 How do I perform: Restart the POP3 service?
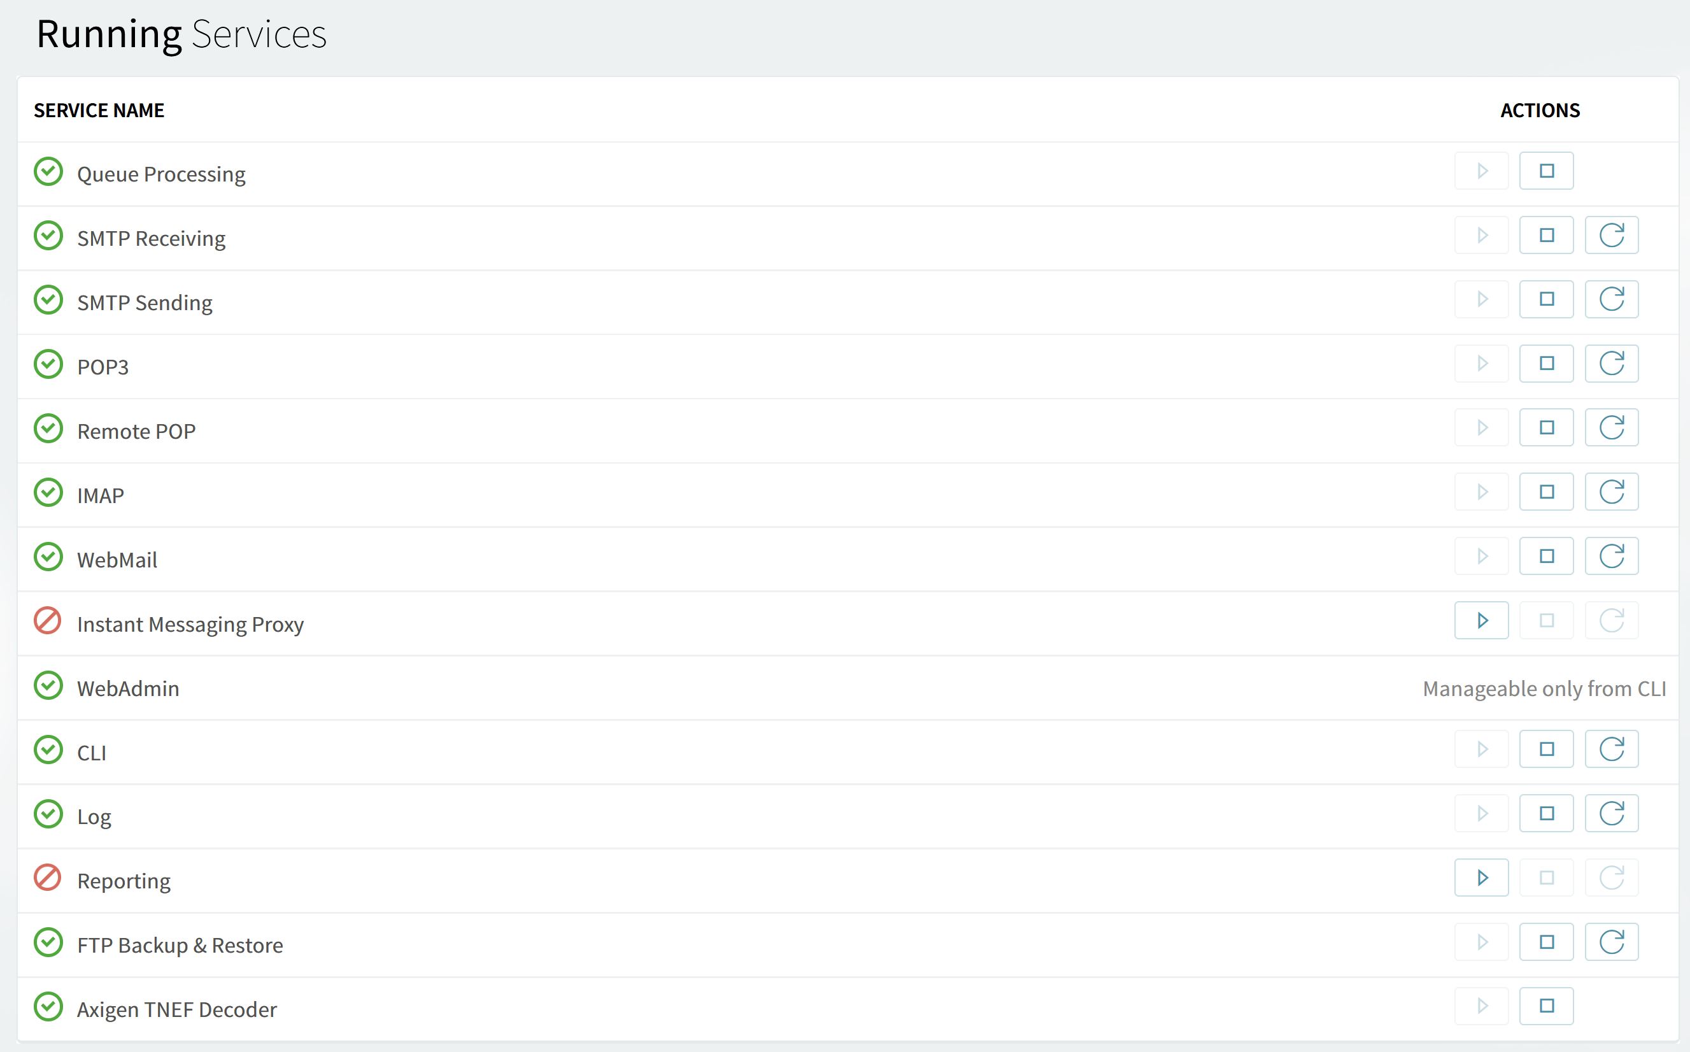1612,363
